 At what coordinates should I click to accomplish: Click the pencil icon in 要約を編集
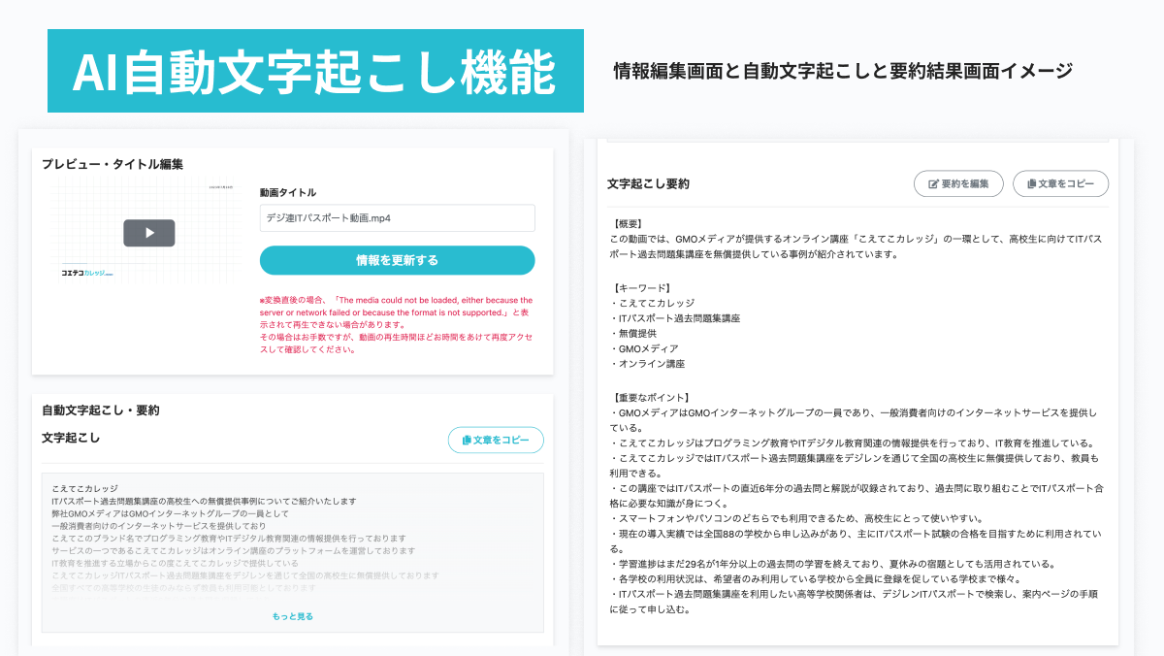click(x=933, y=184)
